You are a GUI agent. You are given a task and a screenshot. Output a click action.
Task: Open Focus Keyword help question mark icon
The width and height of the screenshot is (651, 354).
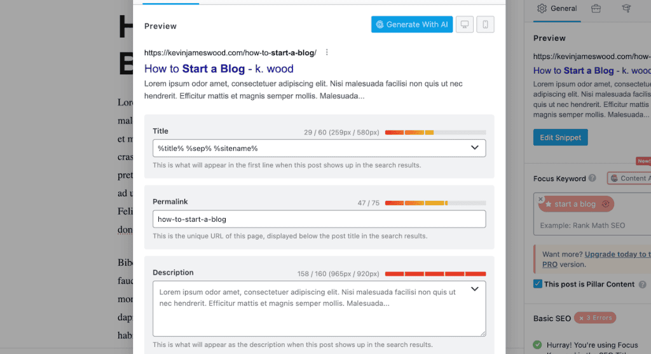593,178
